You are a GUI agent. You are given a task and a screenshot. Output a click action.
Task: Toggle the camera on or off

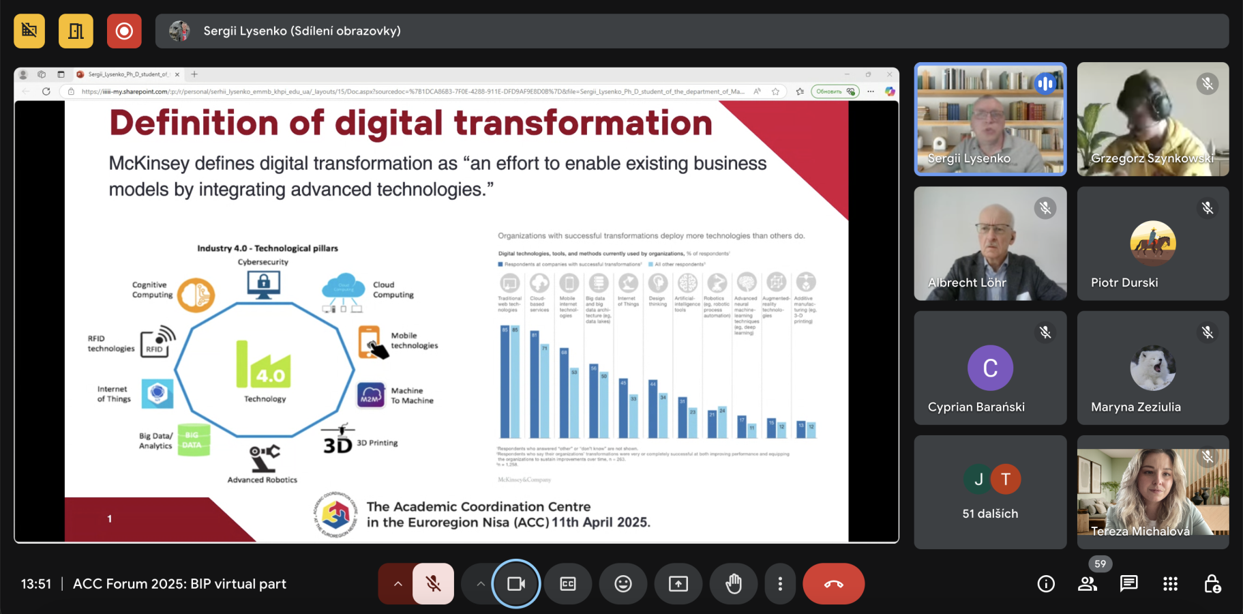tap(516, 584)
